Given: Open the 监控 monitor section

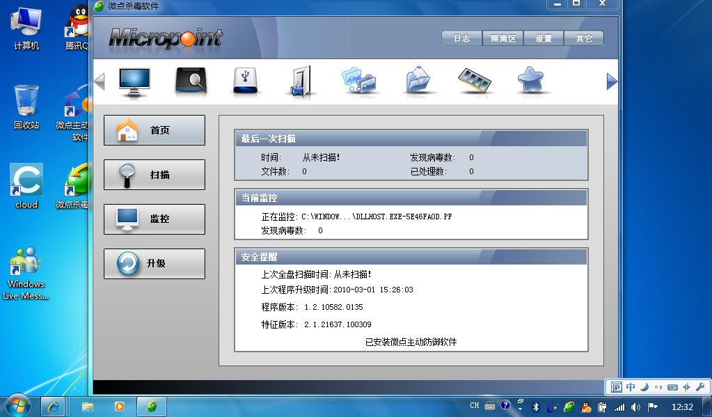Looking at the screenshot, I should point(155,219).
